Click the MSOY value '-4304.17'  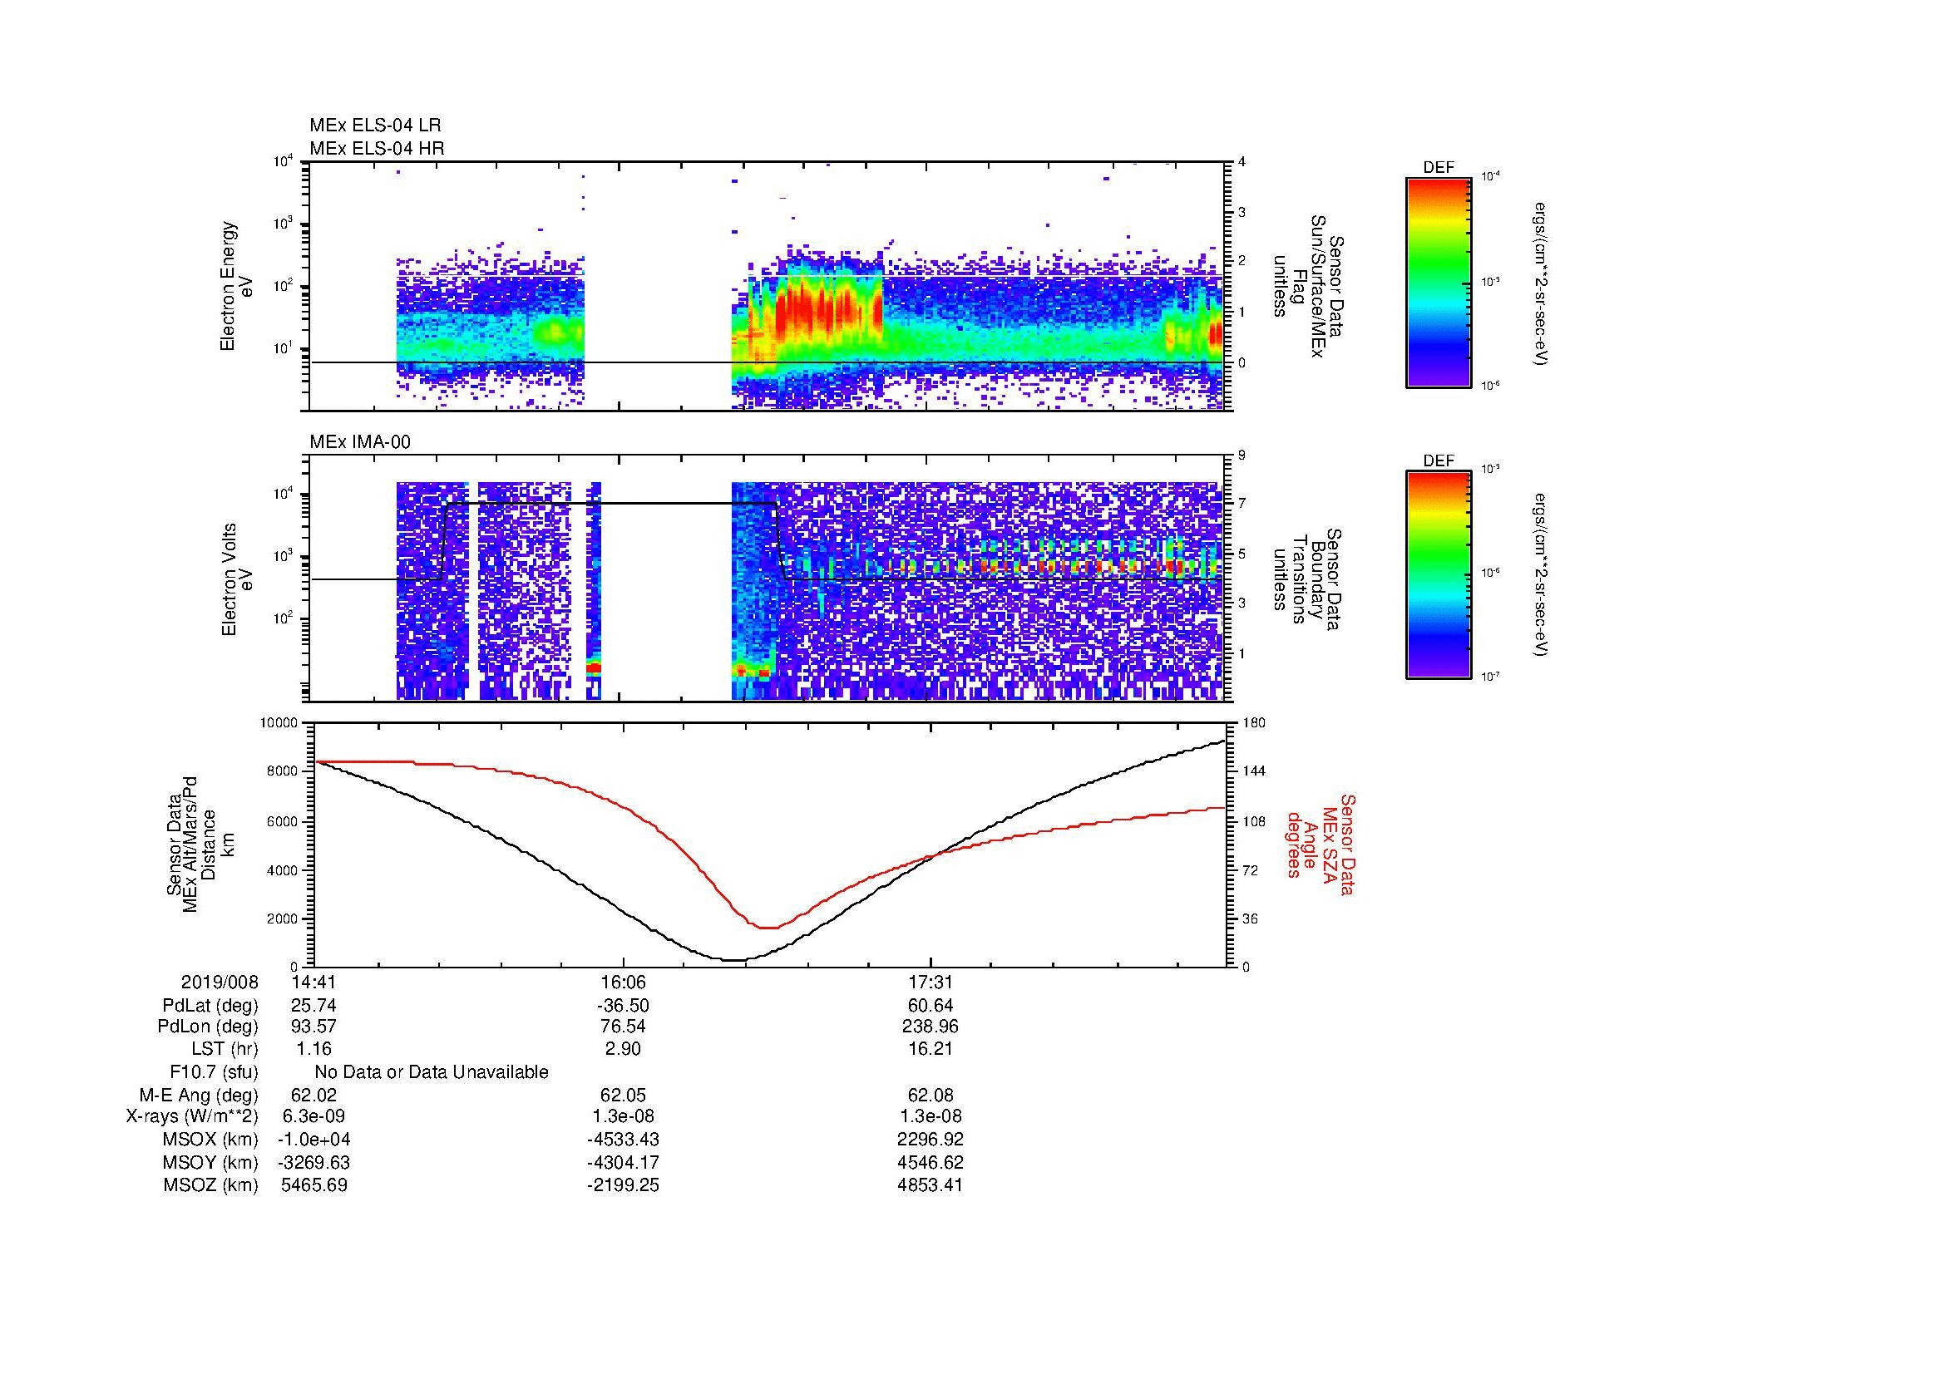point(623,1162)
